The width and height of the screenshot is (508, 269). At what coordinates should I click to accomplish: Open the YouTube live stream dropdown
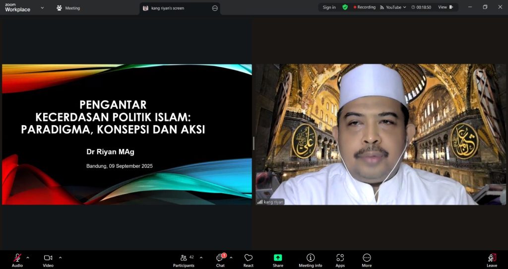tap(393, 7)
